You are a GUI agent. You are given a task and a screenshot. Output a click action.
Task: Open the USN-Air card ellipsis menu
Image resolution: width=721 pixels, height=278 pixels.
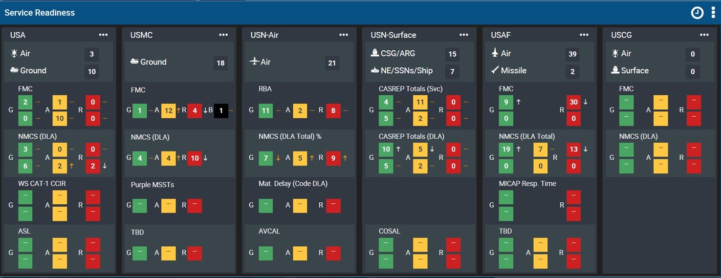(x=344, y=35)
